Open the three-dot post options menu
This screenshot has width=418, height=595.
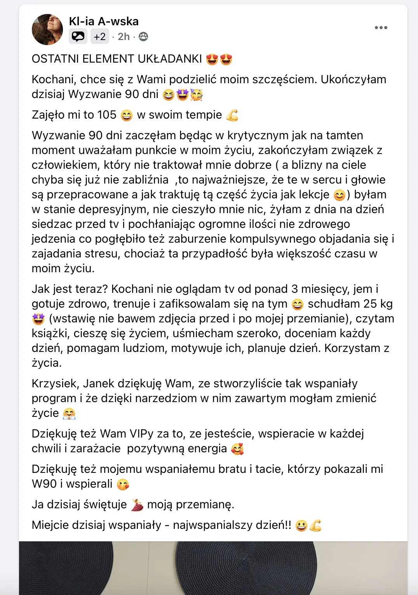point(381,28)
